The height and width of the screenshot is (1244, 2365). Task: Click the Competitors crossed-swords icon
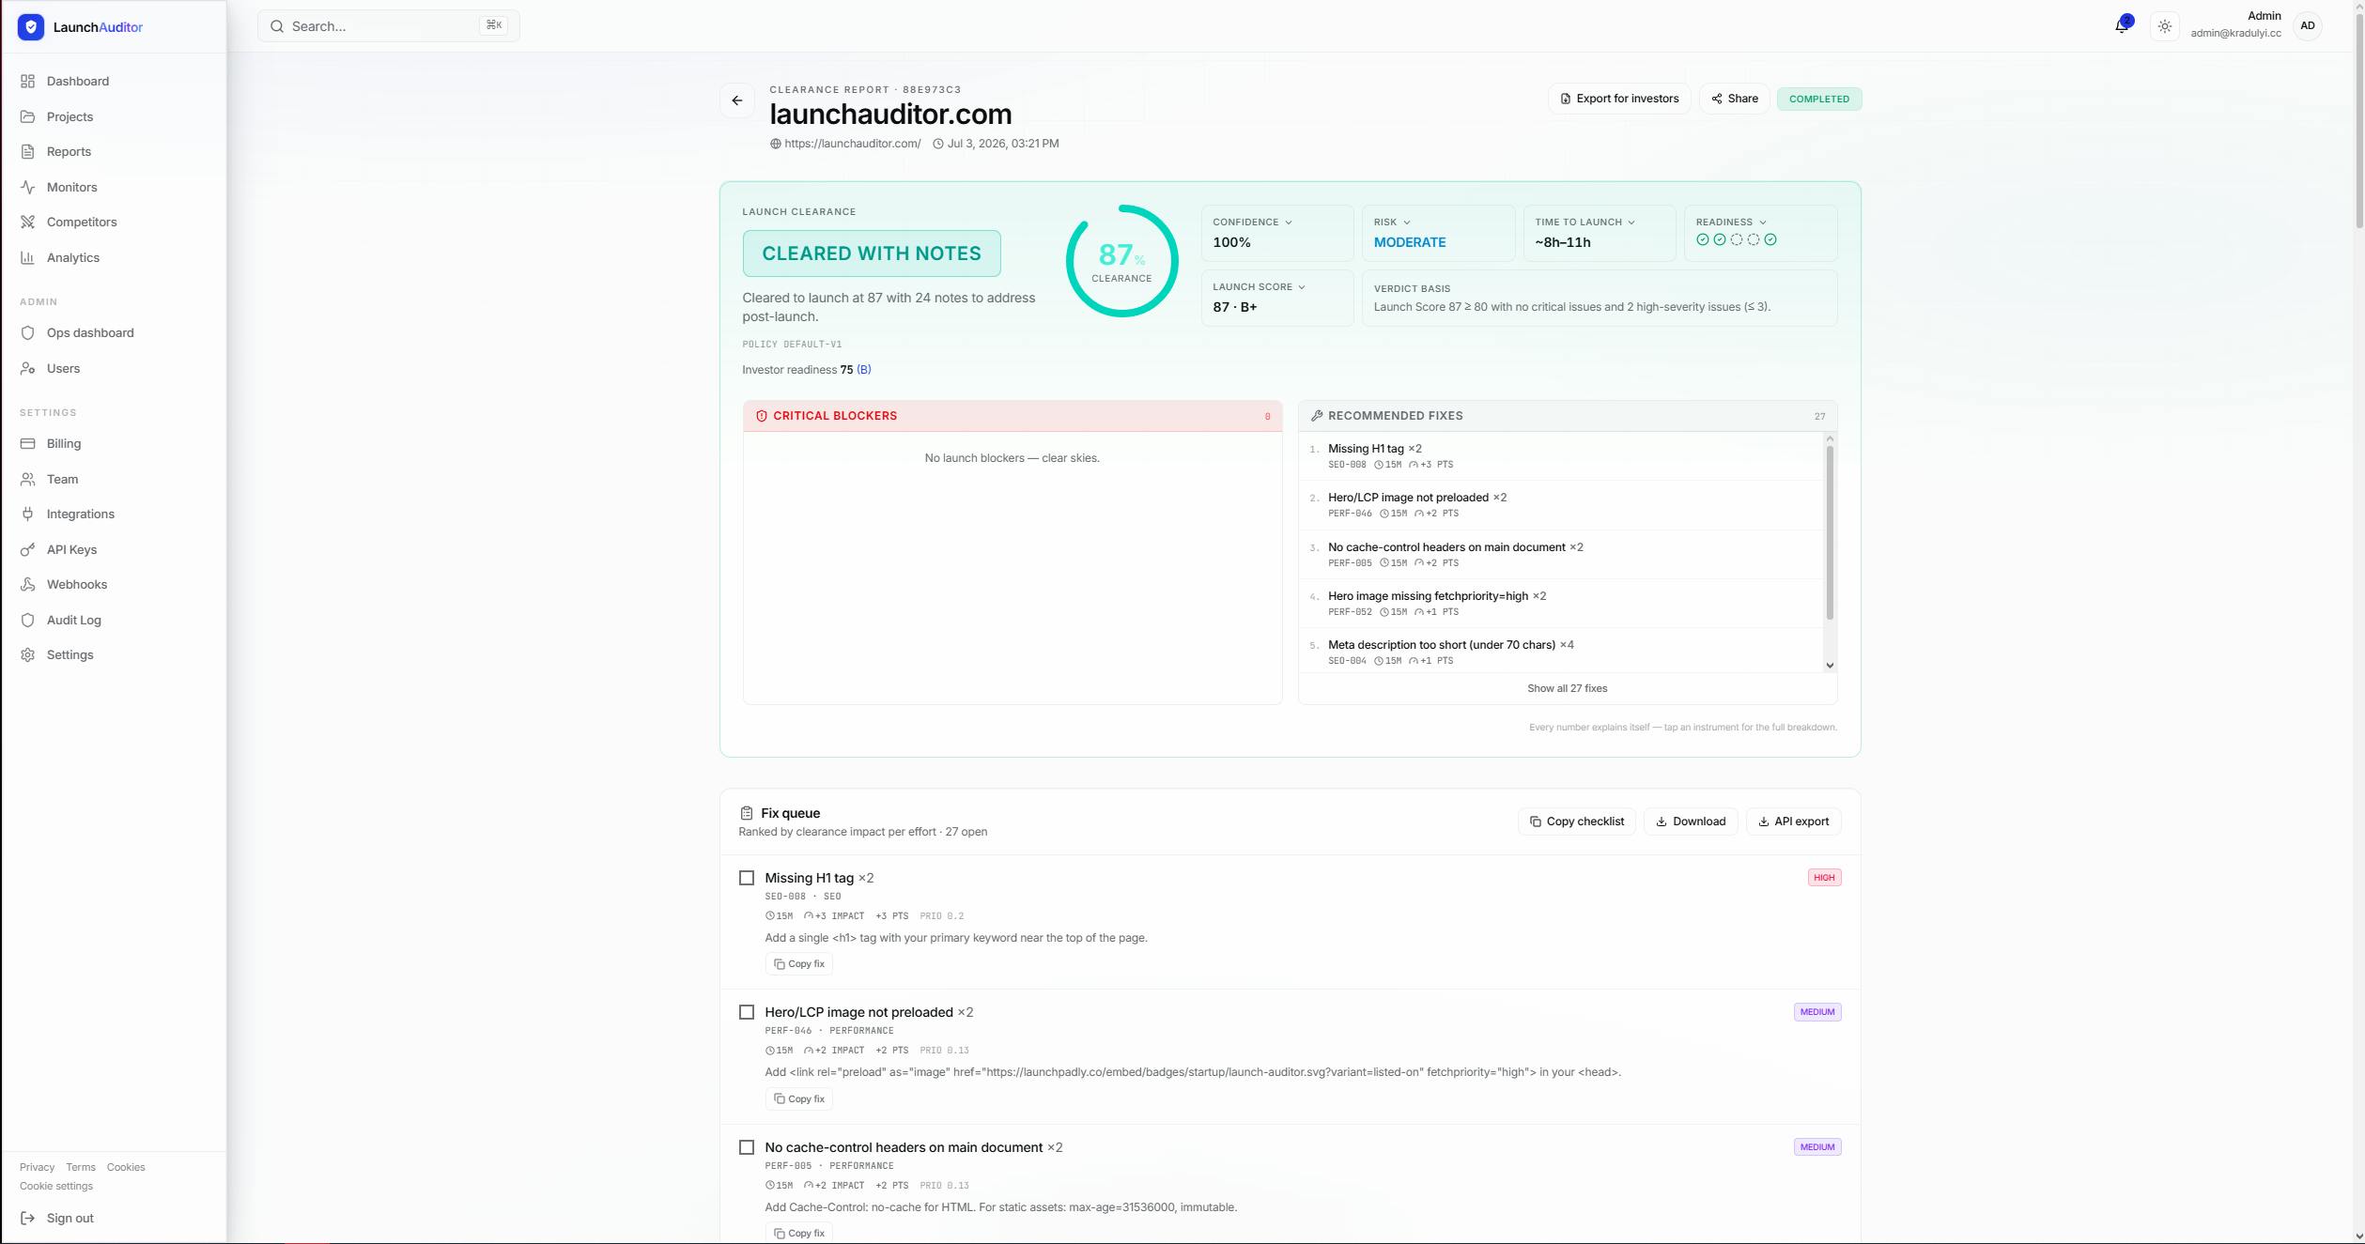point(28,223)
